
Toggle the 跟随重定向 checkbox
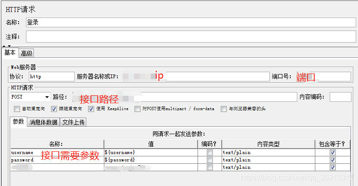(54, 109)
